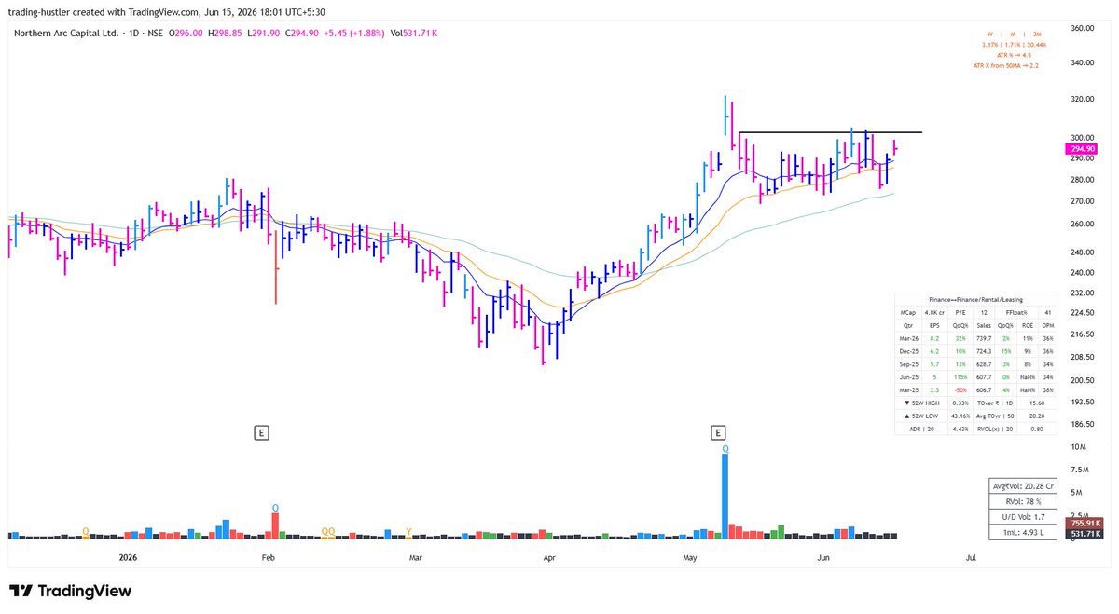The width and height of the screenshot is (1119, 614).
Task: Click the Dec-25 quarter row label
Action: [908, 351]
